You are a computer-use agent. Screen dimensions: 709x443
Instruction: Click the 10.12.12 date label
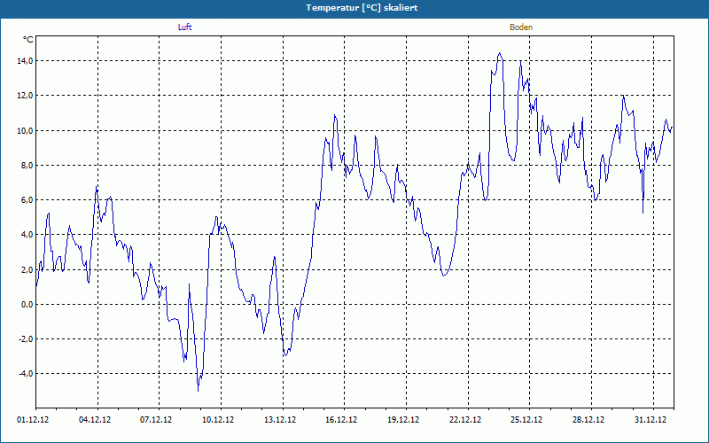(218, 420)
